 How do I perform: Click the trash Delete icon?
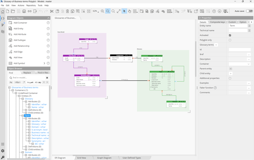[x=67, y=11]
